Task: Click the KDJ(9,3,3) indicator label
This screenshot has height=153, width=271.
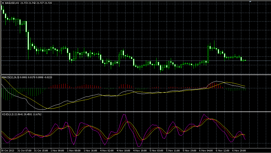Action: (x=8, y=114)
